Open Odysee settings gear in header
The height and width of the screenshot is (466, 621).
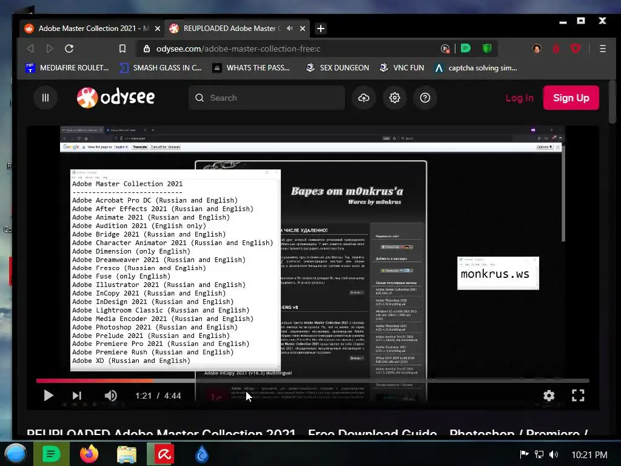(394, 98)
